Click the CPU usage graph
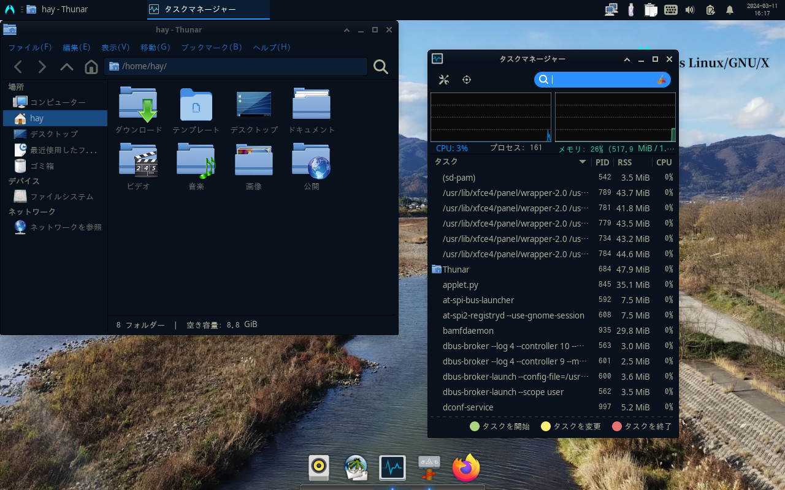The height and width of the screenshot is (490, 785). (491, 117)
